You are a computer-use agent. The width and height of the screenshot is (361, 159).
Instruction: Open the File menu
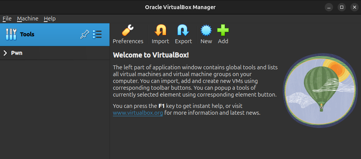[x=7, y=19]
